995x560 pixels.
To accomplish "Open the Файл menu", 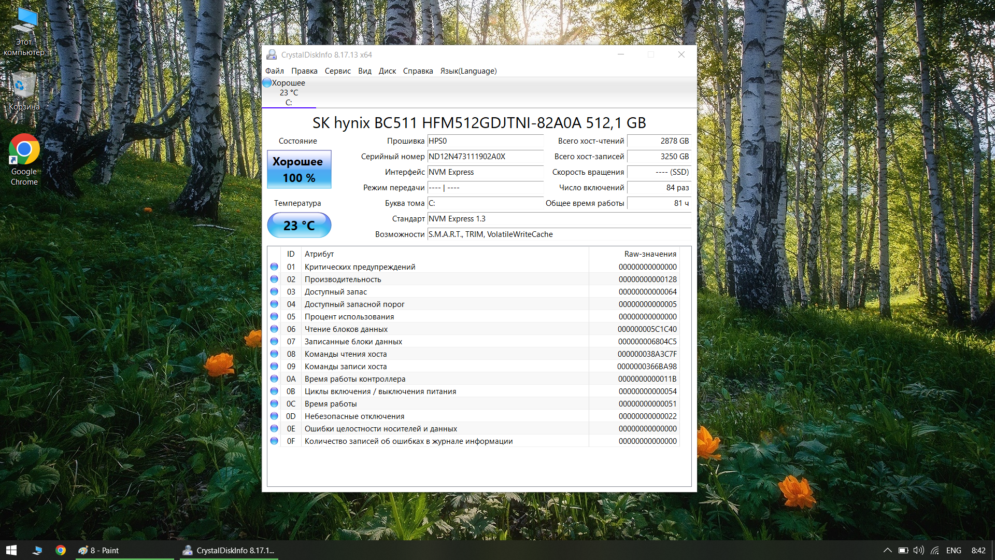I will [274, 71].
